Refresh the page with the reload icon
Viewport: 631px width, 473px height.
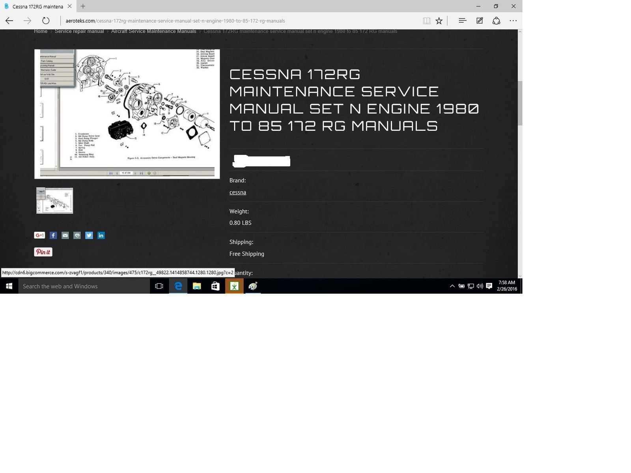tap(46, 21)
